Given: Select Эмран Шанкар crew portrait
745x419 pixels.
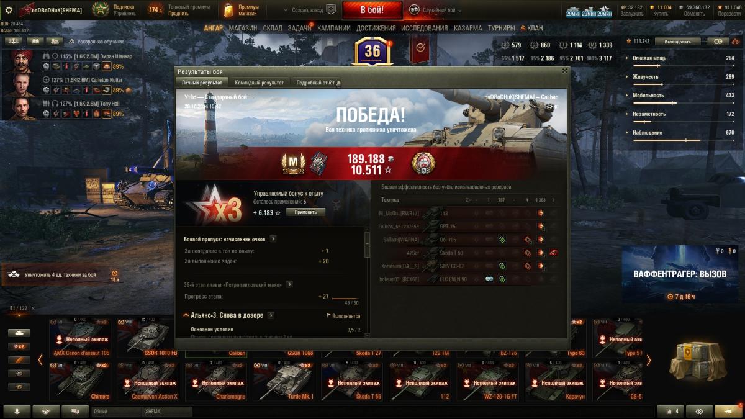Looking at the screenshot, I should tap(23, 61).
